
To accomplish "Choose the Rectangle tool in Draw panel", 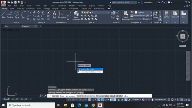I will coord(28,12).
